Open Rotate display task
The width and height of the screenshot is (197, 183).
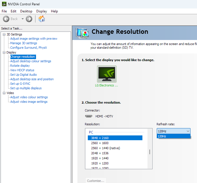coord(20,66)
